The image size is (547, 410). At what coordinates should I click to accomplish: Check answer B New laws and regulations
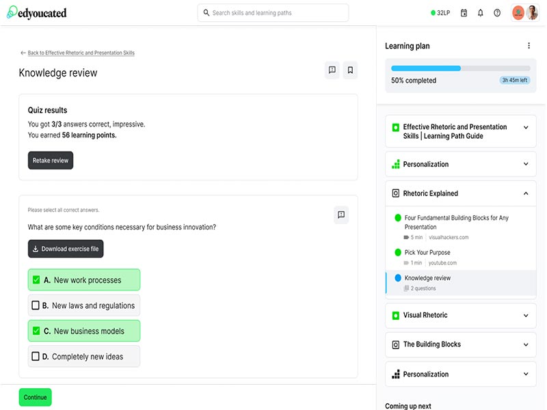click(36, 305)
